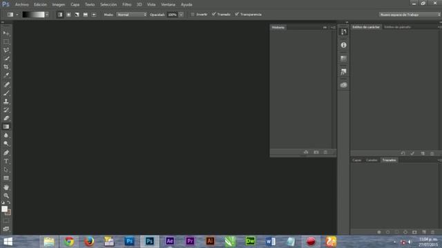Select the Healing Brush tool
442x248 pixels.
tap(6, 84)
